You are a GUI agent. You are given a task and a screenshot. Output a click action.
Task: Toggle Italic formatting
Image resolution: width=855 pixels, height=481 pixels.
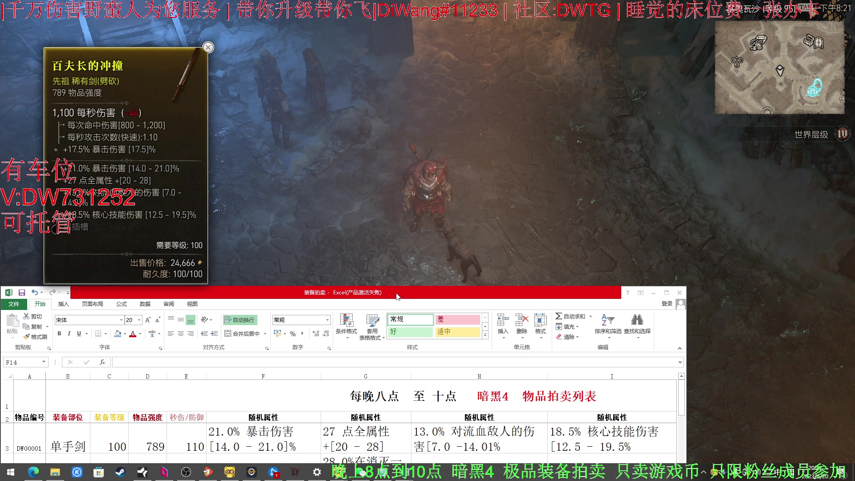69,334
